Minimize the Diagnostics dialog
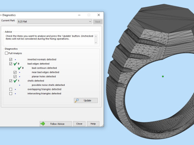 pos(79,15)
